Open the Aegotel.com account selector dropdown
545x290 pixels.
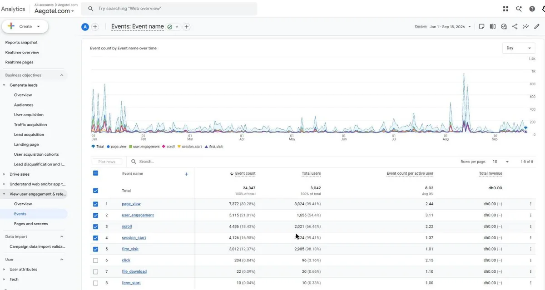coord(54,11)
